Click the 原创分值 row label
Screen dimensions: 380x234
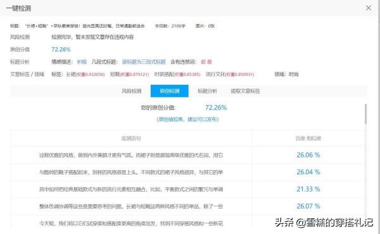tap(20, 49)
